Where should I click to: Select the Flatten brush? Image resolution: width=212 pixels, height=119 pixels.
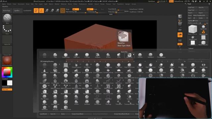coord(55,76)
